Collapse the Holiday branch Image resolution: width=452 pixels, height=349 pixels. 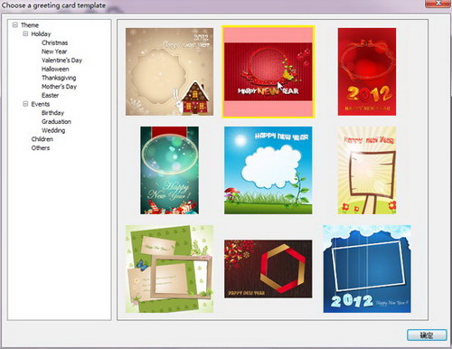25,33
